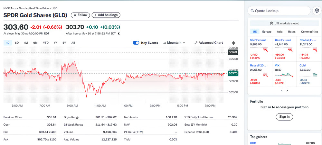The width and height of the screenshot is (322, 145).
Task: Toggle the Key Events switch
Action: [136, 43]
